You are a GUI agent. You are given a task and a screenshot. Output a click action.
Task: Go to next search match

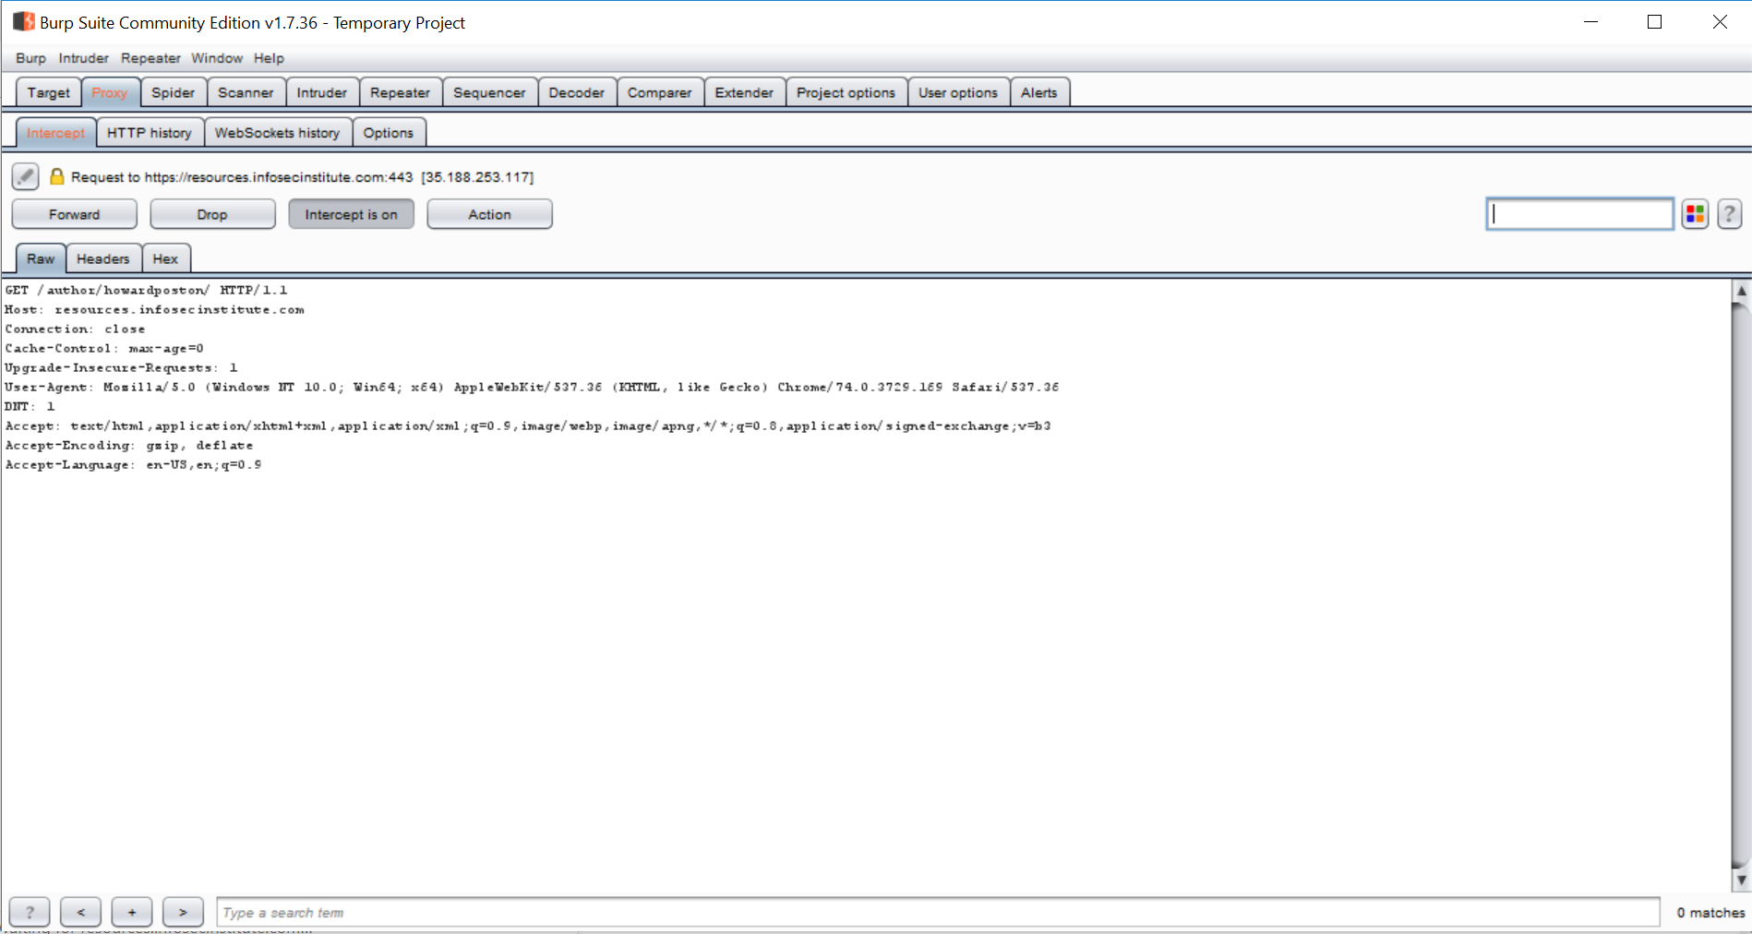pyautogui.click(x=183, y=912)
